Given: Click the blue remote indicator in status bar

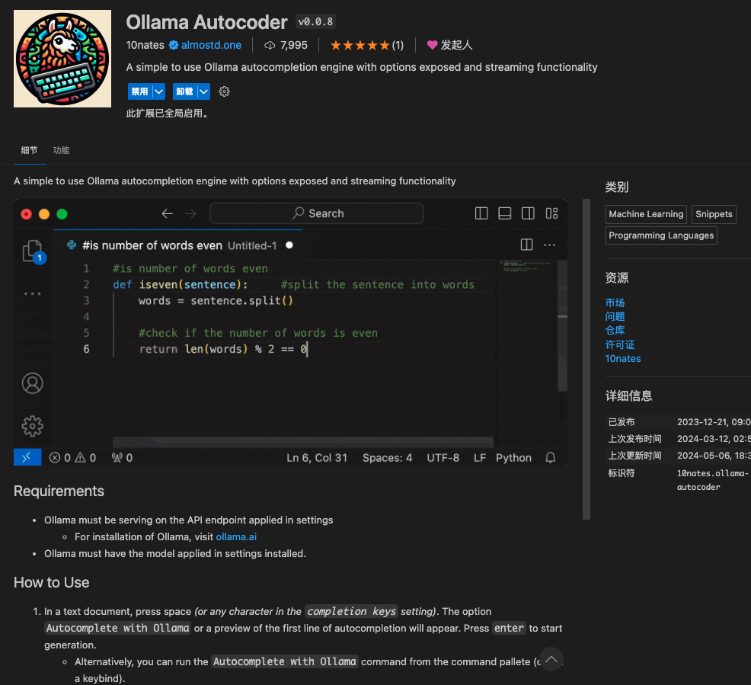Looking at the screenshot, I should [27, 457].
